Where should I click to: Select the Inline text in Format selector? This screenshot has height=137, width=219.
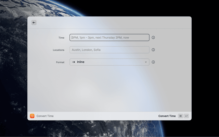click(x=81, y=62)
